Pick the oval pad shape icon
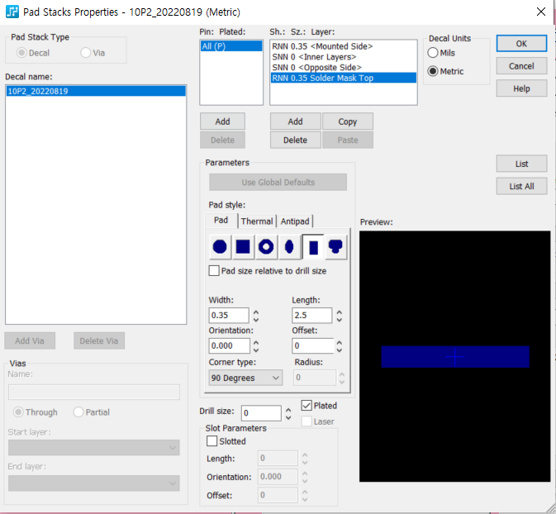The image size is (556, 514). [289, 246]
